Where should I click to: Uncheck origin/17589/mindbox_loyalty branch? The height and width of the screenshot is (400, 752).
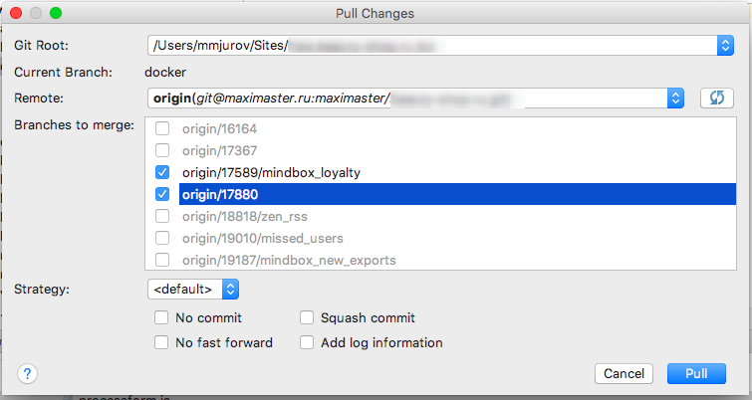pos(162,172)
